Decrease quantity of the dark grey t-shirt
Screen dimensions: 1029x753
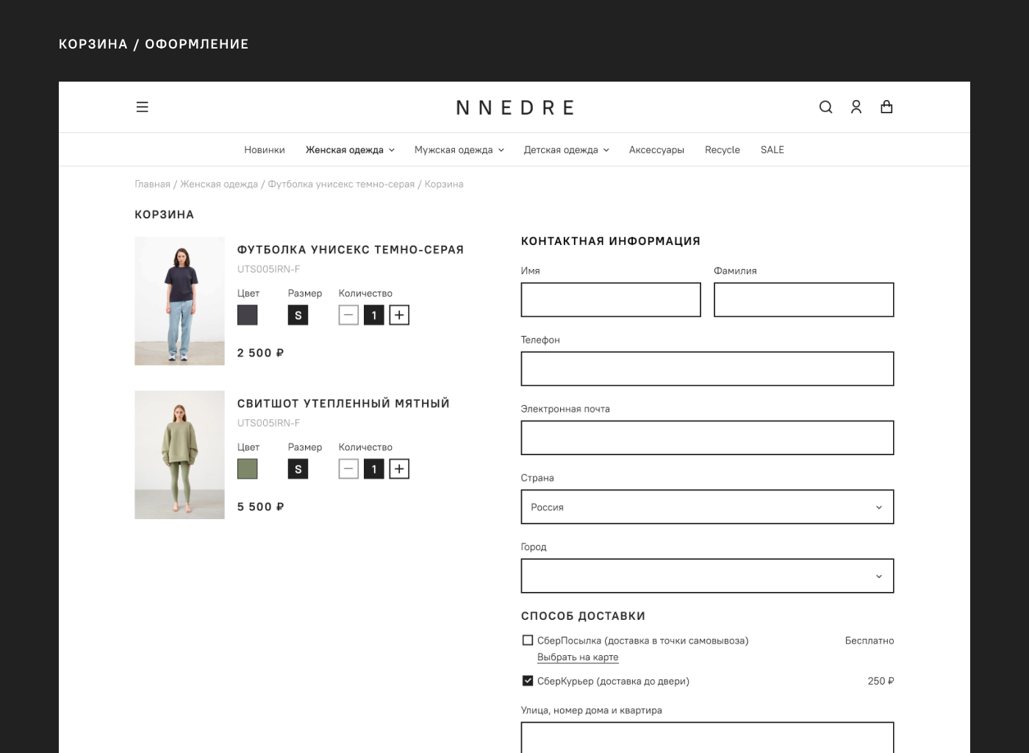click(348, 315)
